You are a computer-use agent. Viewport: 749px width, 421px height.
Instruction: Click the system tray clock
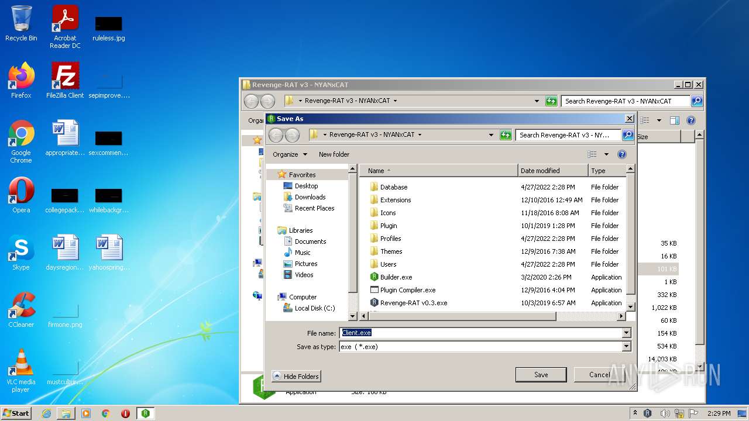(x=719, y=413)
